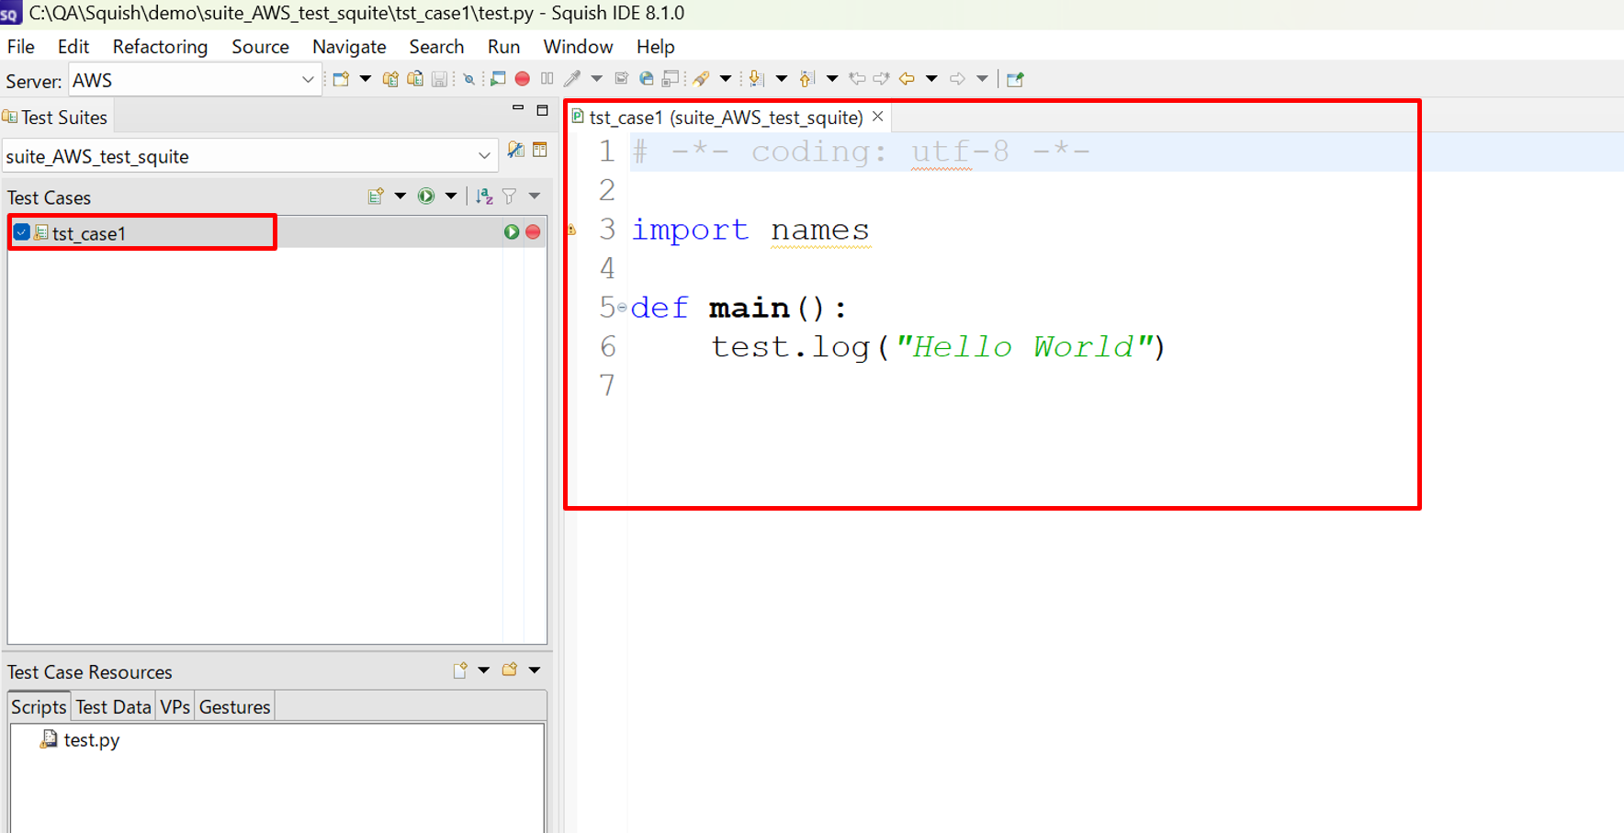Collapse the main function fold marker

[622, 308]
